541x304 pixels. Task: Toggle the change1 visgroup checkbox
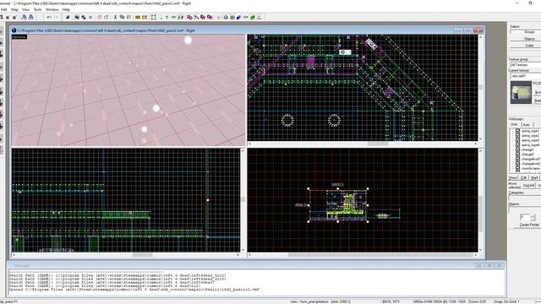pyautogui.click(x=517, y=149)
